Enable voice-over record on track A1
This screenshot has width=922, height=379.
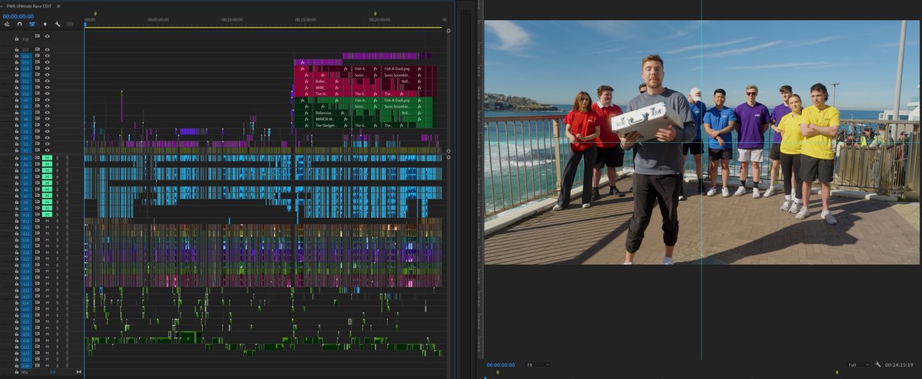point(67,158)
